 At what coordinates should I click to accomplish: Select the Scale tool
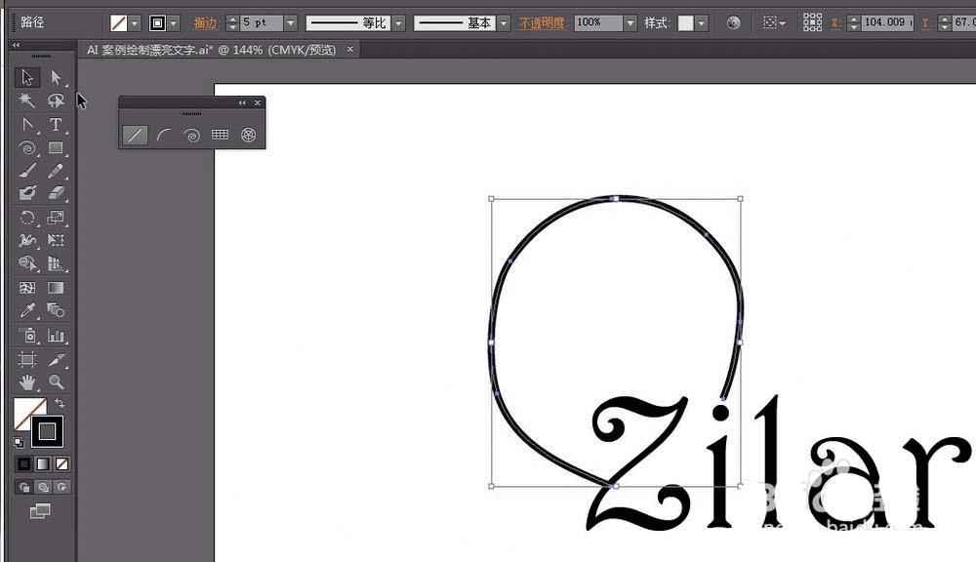click(x=56, y=218)
